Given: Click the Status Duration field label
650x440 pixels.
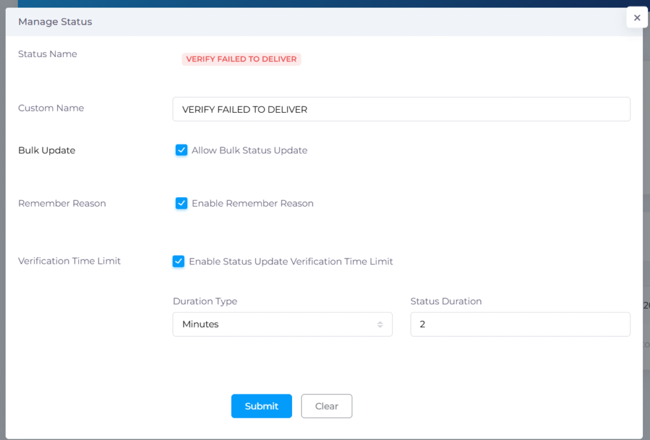Looking at the screenshot, I should (x=446, y=301).
